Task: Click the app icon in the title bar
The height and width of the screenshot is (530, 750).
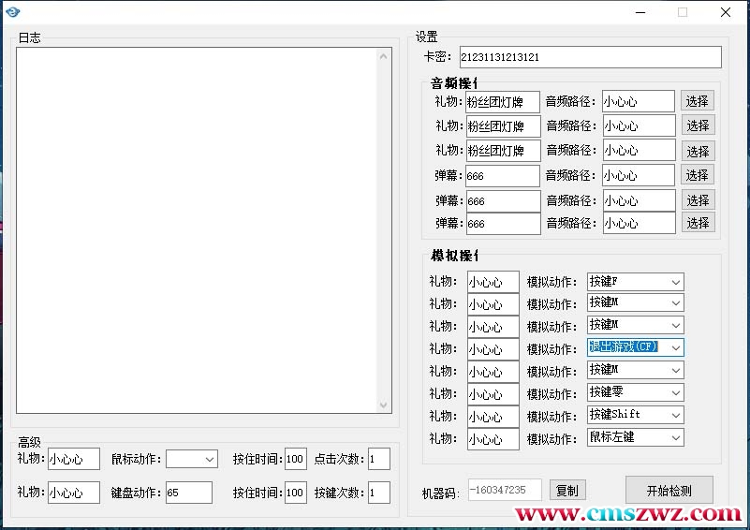Action: coord(11,11)
